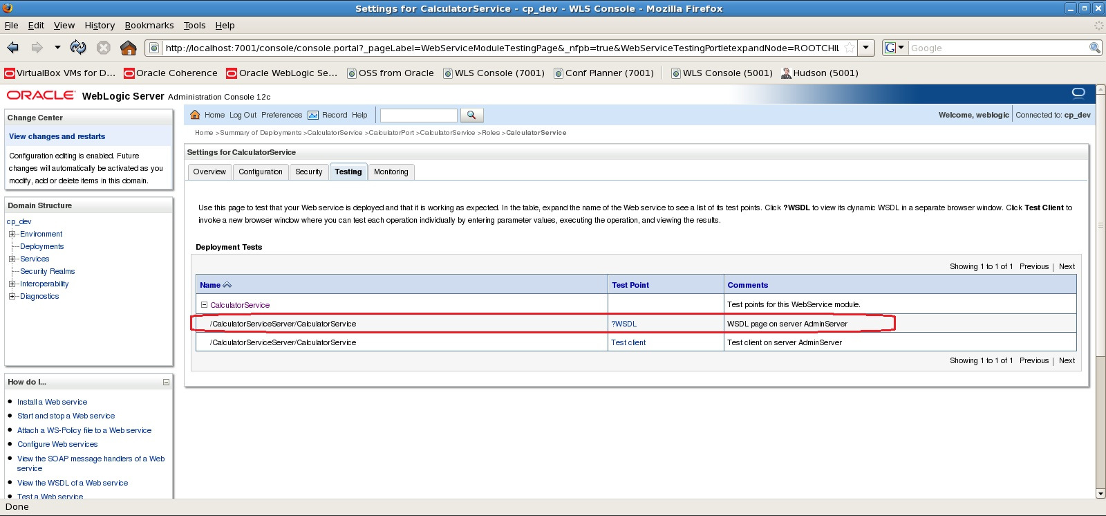The width and height of the screenshot is (1106, 516).
Task: Click Summary of Deployments breadcrumb
Action: pyautogui.click(x=261, y=133)
